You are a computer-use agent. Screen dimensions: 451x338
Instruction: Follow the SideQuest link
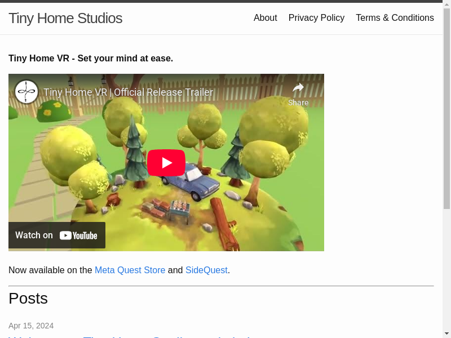[x=206, y=270]
